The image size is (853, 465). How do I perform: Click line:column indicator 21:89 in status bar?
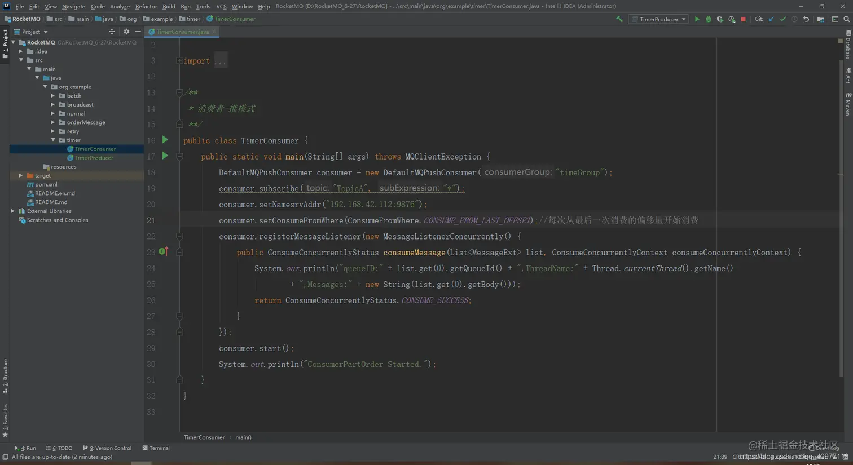coord(720,457)
